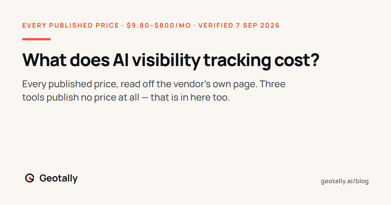
Task: Click the headline about AI visibility tracking cost
Action: tap(170, 61)
